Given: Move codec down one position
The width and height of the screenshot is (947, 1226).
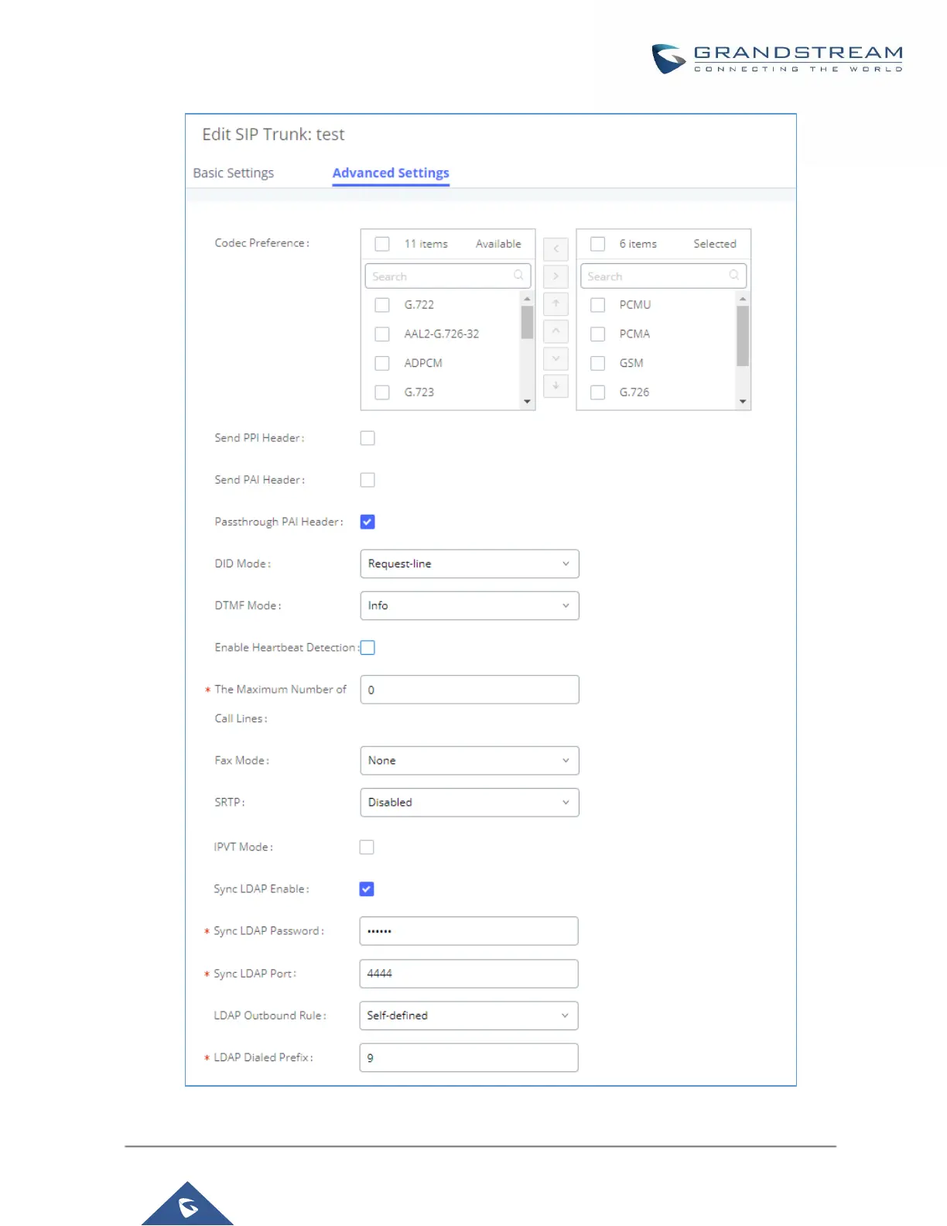Looking at the screenshot, I should (556, 358).
